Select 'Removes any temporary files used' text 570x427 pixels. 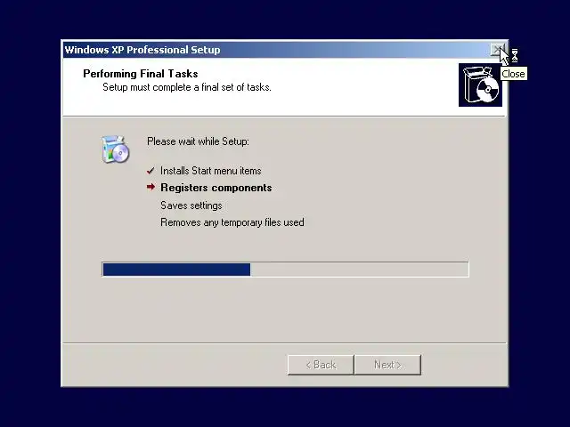click(x=232, y=222)
